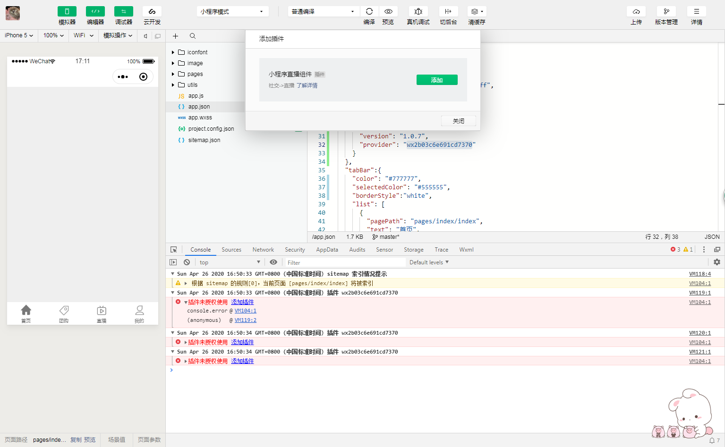Tap the 团购 tag tab icon
The image size is (725, 447).
tap(64, 310)
